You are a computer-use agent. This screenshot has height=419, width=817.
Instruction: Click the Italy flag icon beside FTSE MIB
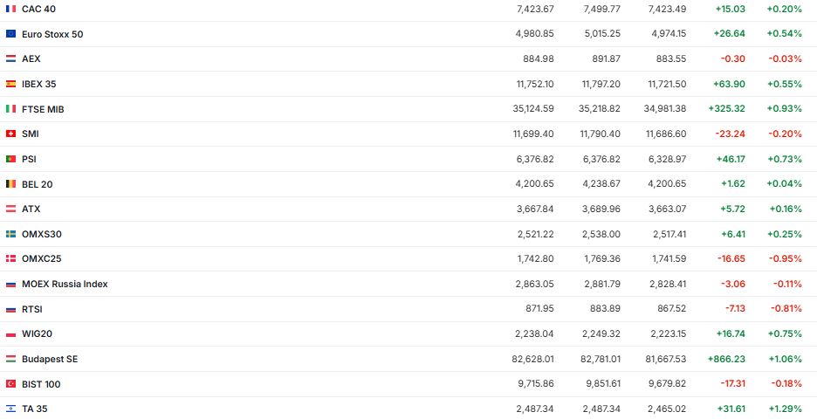coord(10,109)
